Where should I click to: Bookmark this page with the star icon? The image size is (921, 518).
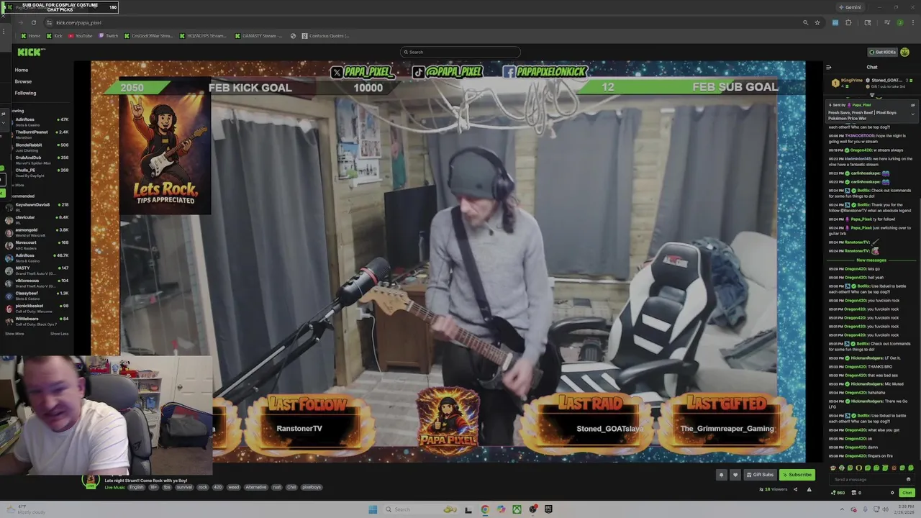(817, 22)
